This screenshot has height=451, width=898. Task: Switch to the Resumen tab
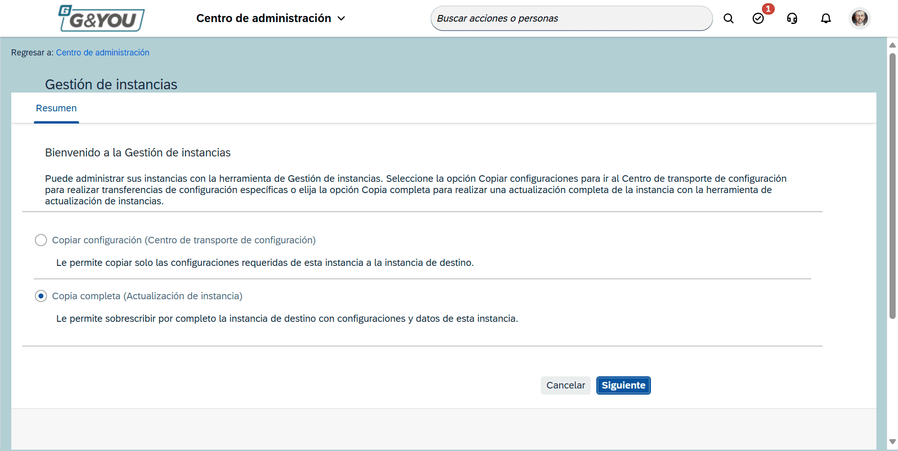point(56,108)
